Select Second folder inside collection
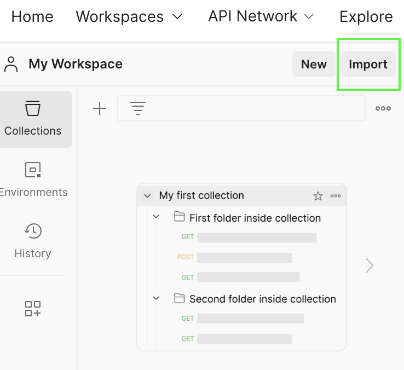Viewport: 404px width, 370px height. click(x=263, y=299)
